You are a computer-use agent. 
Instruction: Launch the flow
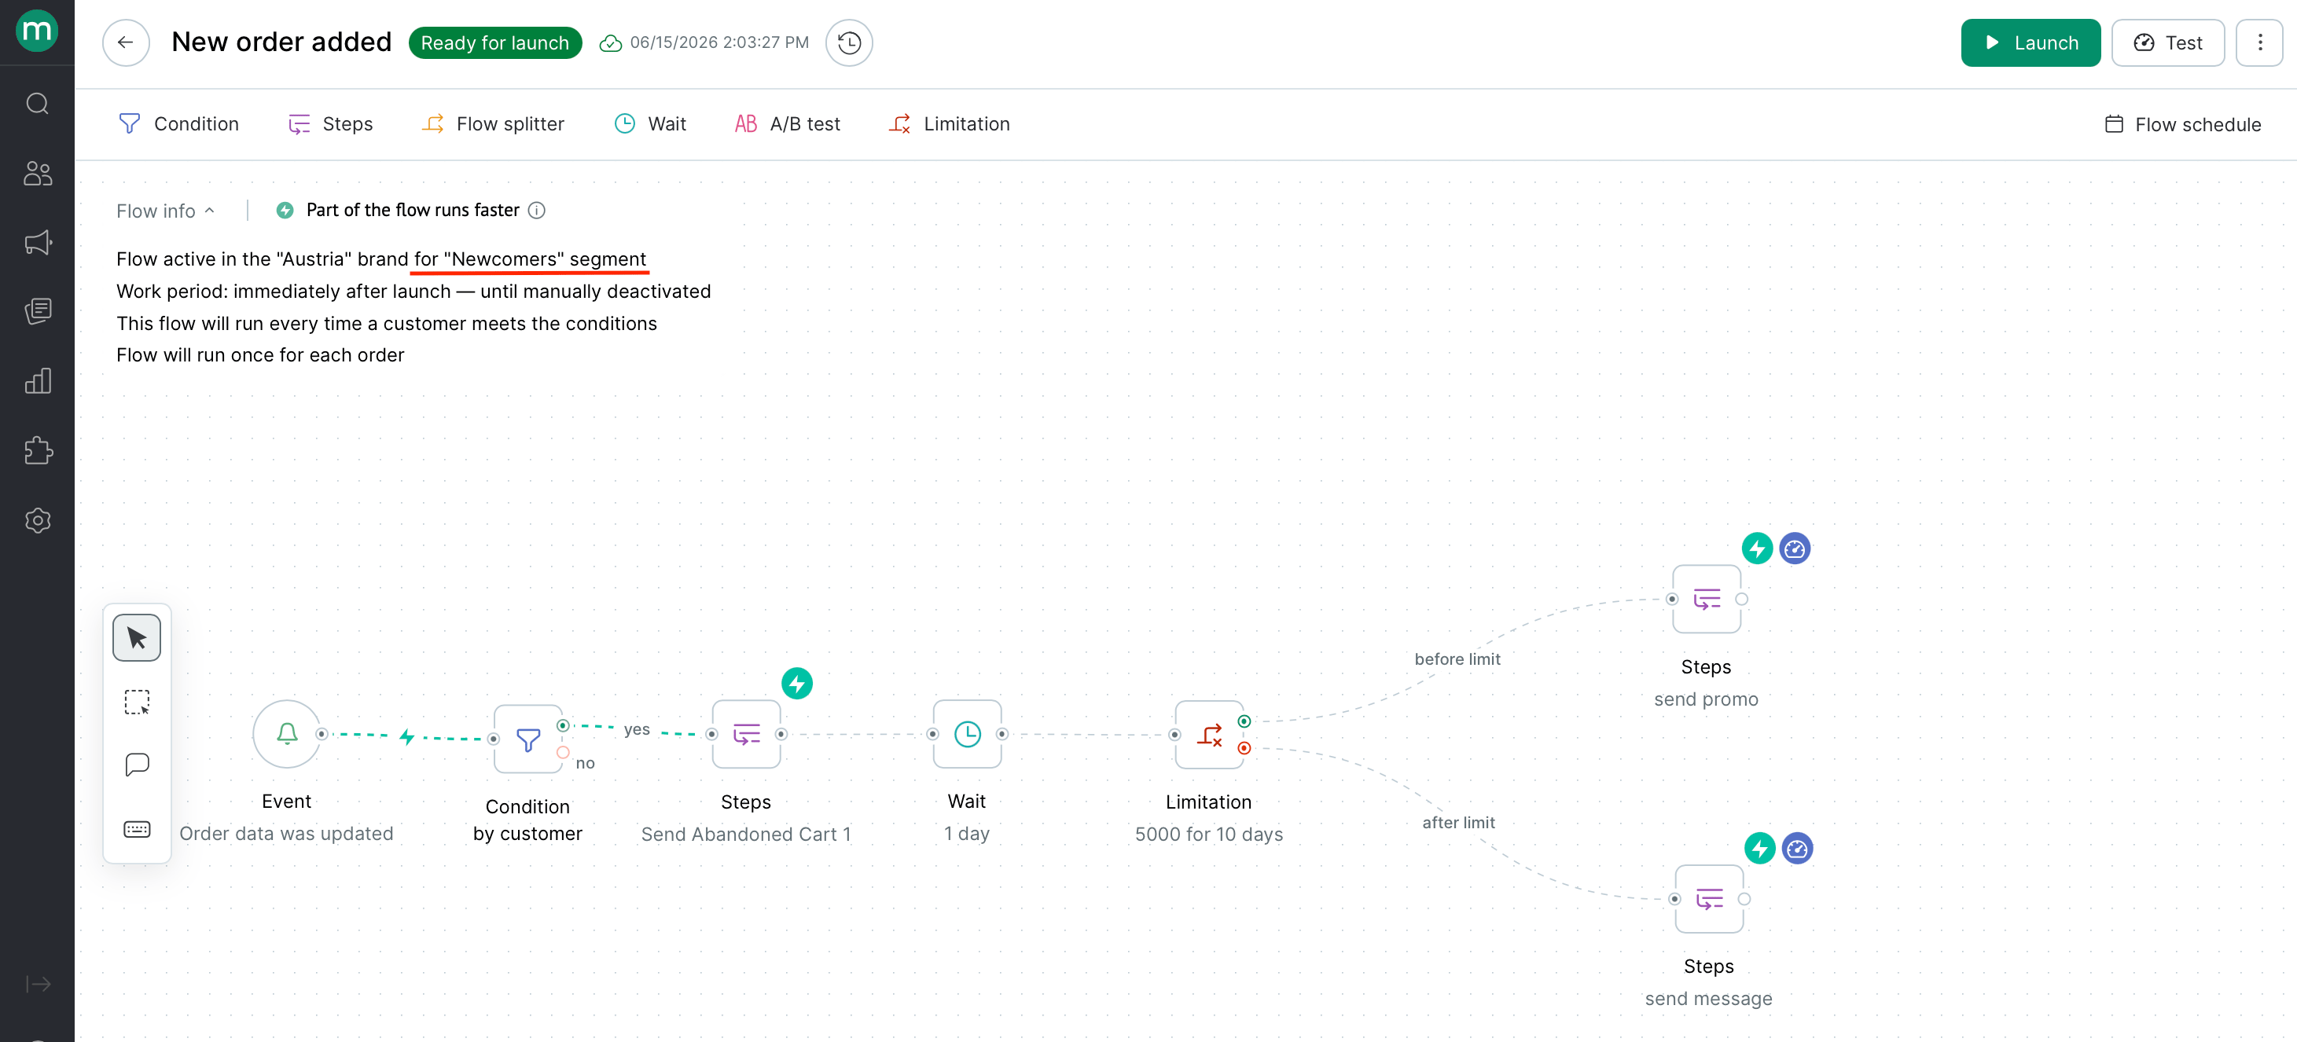pyautogui.click(x=2031, y=42)
